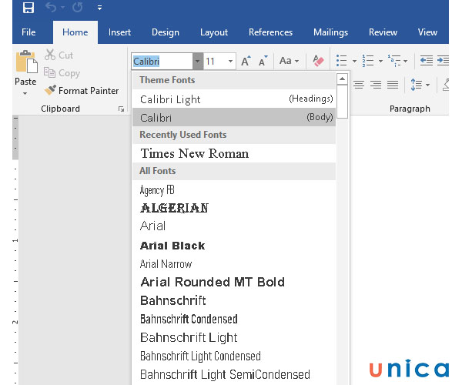Switch to the Insert tab
462x385 pixels.
119,32
